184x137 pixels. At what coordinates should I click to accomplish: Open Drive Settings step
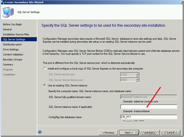[11, 50]
